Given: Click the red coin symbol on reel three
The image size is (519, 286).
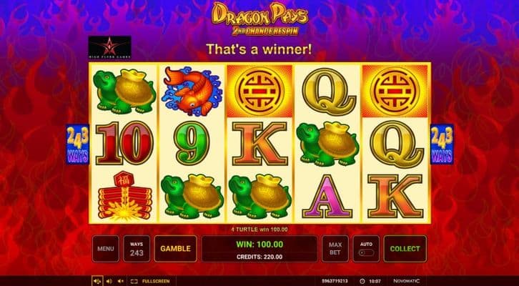Looking at the screenshot, I should coord(259,91).
